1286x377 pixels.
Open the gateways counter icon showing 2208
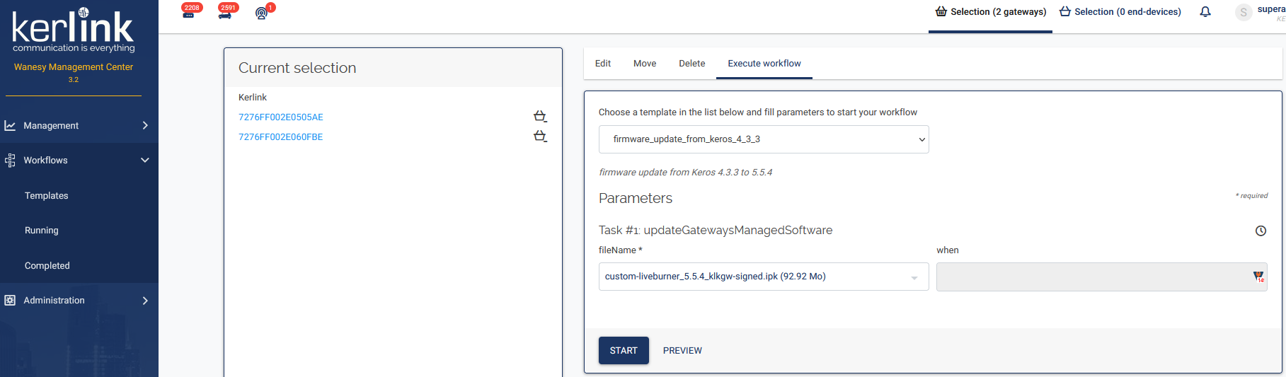[x=189, y=13]
